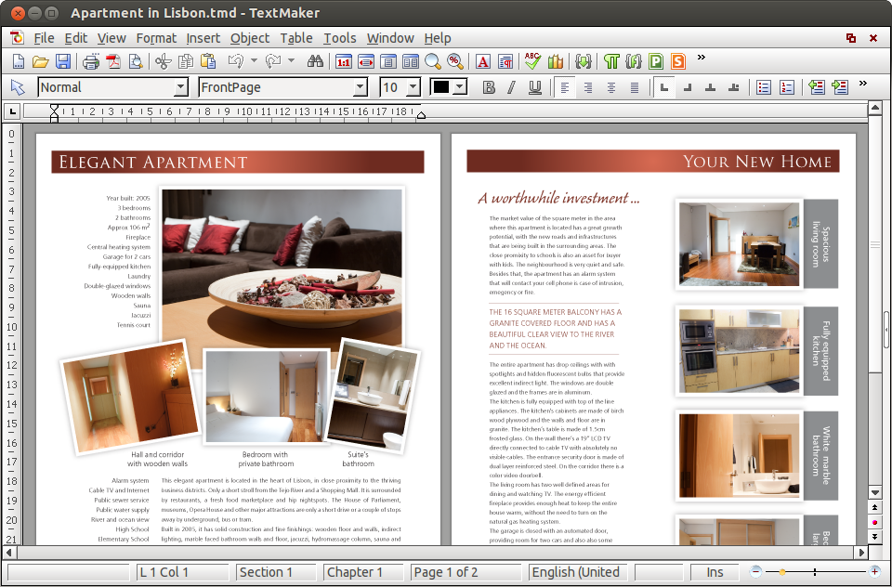Toggle non-printing paragraph marks with green pilcrow
The image size is (892, 587).
(611, 61)
